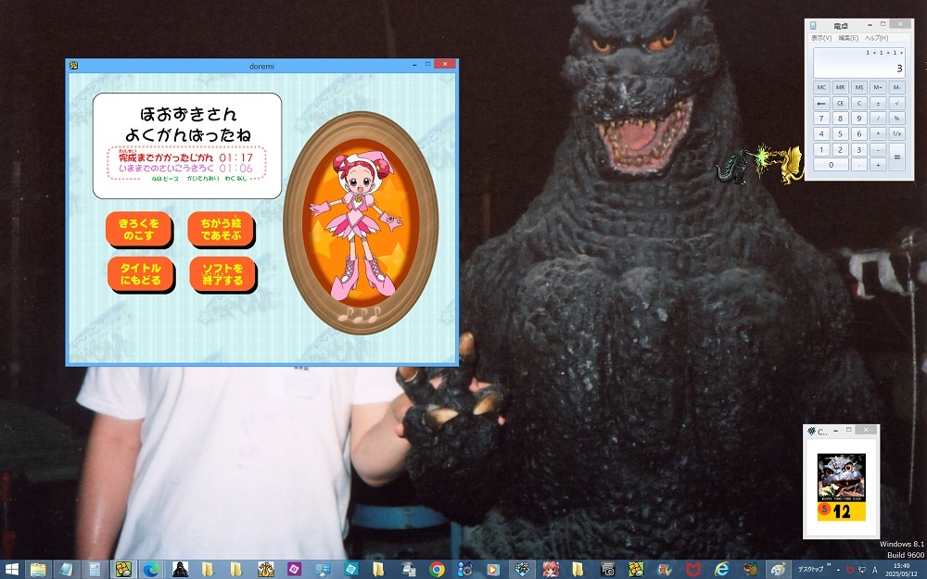Switch to Paint via palette taskbar icon
The height and width of the screenshot is (579, 927).
779,570
